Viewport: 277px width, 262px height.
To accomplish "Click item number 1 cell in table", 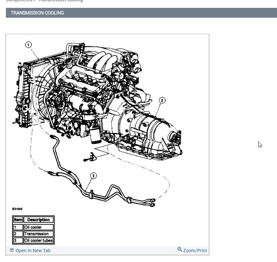I will 18,227.
